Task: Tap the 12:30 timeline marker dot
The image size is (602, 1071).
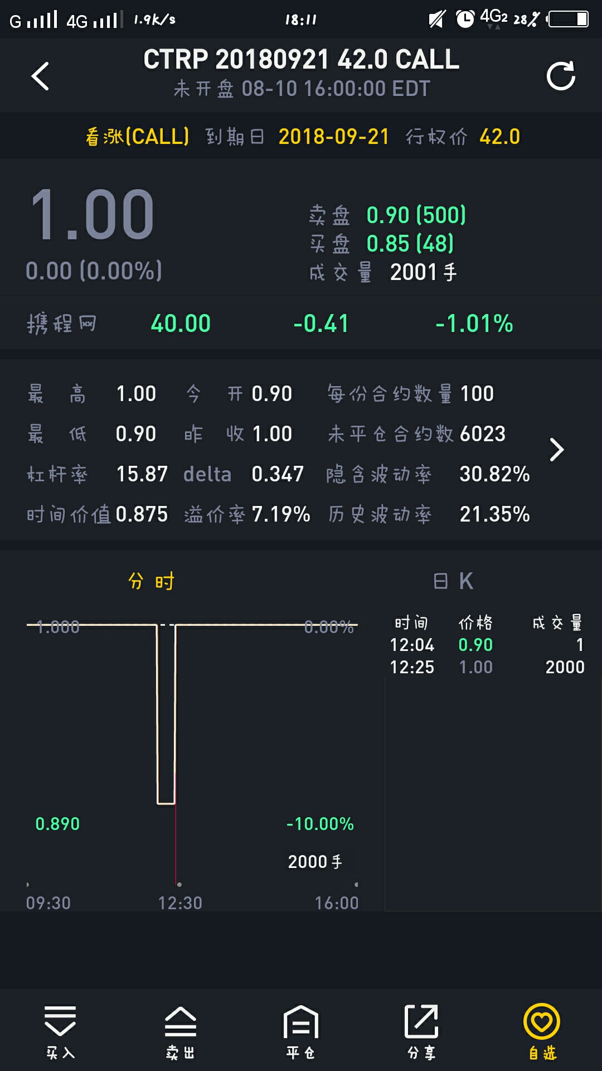Action: tap(179, 885)
